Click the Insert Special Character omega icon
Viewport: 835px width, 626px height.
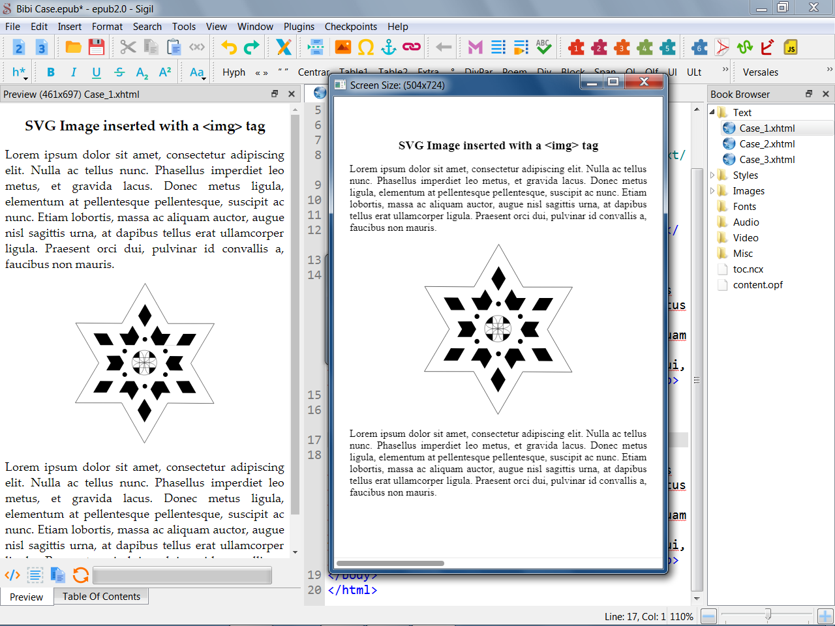366,47
